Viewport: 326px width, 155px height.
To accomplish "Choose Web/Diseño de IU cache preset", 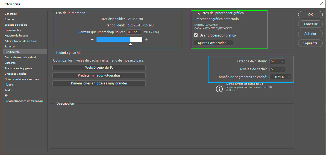I will [x=99, y=68].
